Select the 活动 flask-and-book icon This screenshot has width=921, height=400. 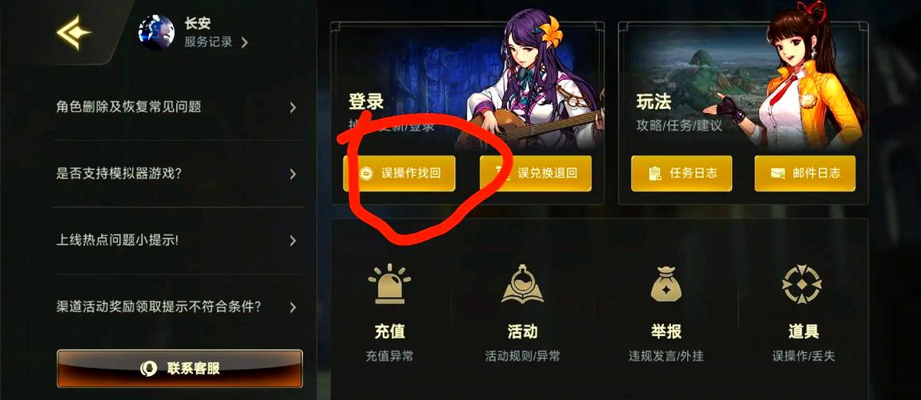coord(522,284)
